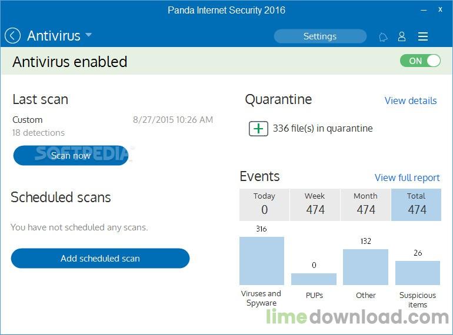The width and height of the screenshot is (453, 335).
Task: Open the notifications bell icon
Action: pyautogui.click(x=383, y=36)
